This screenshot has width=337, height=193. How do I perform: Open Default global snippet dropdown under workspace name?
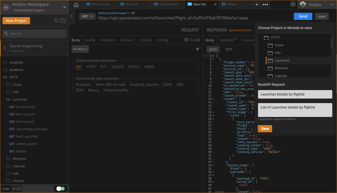[x=30, y=10]
